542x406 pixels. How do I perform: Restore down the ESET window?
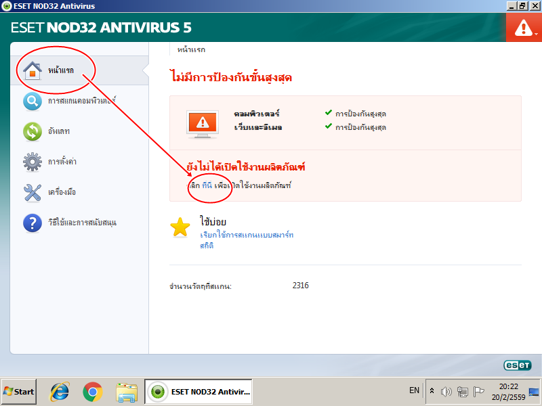pyautogui.click(x=522, y=6)
